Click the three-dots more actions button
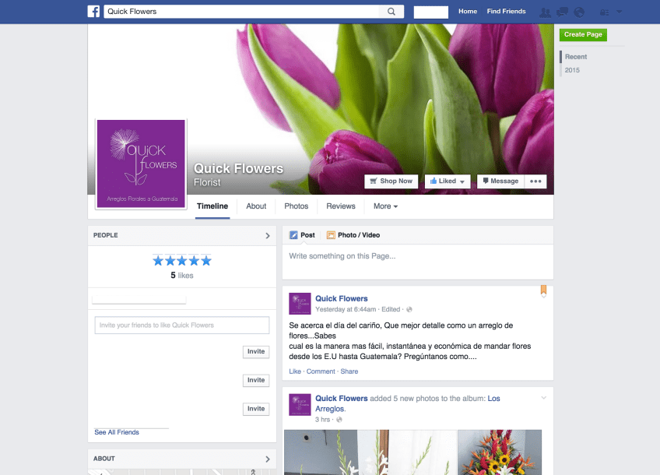Screen dimensions: 660x475 (535, 181)
